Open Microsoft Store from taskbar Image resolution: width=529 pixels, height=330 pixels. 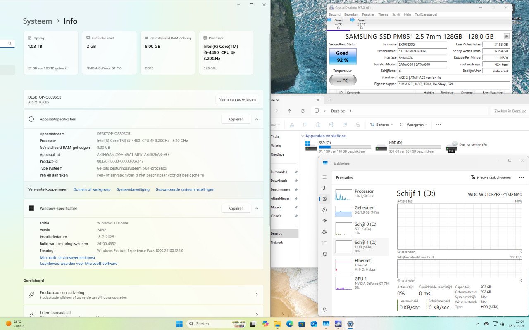[302, 324]
